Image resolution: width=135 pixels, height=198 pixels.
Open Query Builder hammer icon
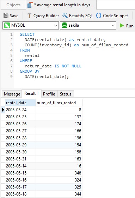coord(29,16)
